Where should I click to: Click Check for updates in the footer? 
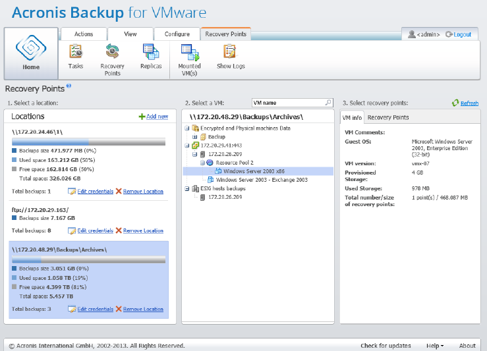[386, 346]
